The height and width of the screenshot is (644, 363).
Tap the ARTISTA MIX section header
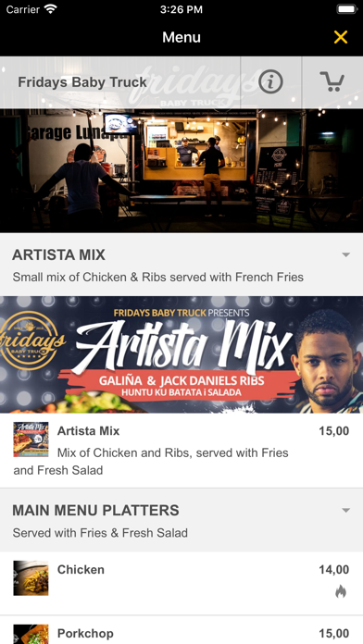tap(181, 265)
